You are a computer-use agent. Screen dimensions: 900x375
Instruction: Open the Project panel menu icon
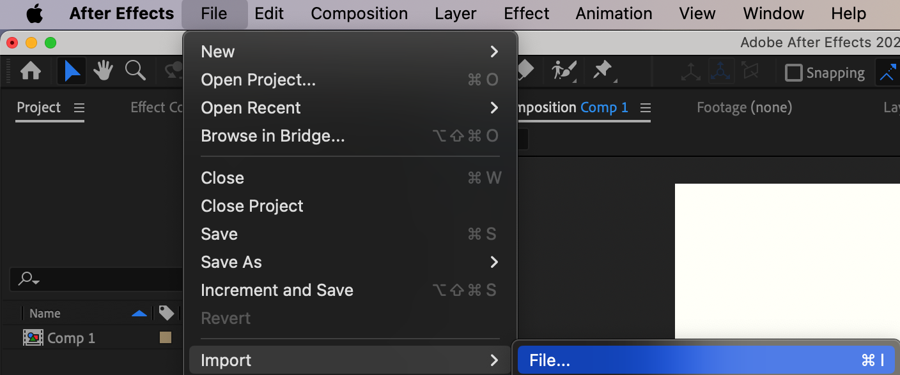79,108
